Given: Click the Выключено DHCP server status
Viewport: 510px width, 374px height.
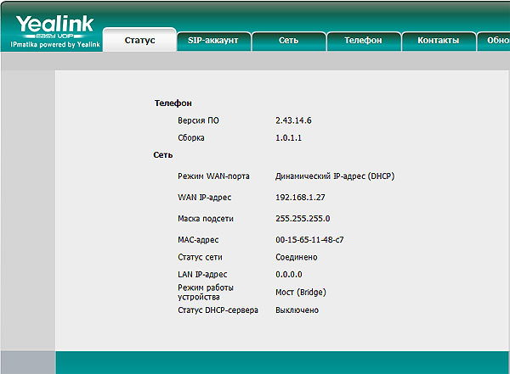Looking at the screenshot, I should (x=297, y=310).
